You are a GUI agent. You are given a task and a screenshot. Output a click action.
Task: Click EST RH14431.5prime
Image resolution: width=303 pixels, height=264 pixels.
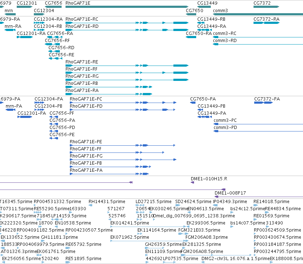point(90,206)
